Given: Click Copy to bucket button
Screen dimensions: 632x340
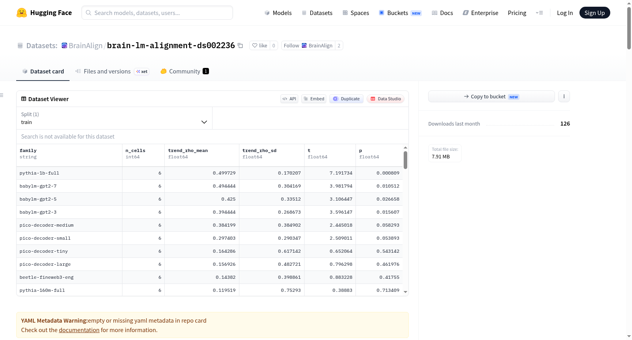Looking at the screenshot, I should point(491,96).
